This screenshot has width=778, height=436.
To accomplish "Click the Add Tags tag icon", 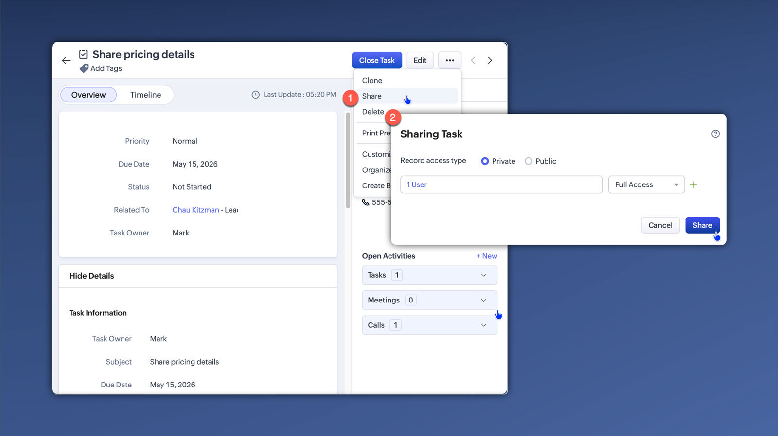I will pyautogui.click(x=84, y=68).
